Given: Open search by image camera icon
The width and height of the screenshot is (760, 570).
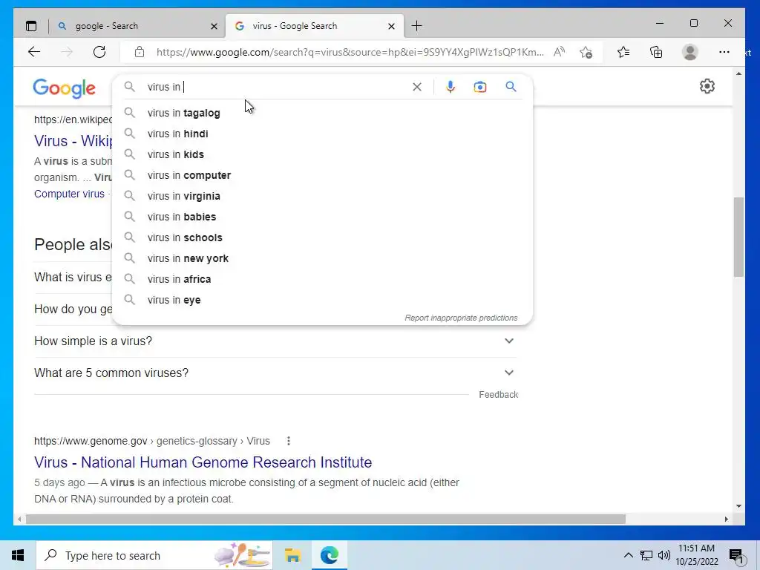Looking at the screenshot, I should pos(480,87).
